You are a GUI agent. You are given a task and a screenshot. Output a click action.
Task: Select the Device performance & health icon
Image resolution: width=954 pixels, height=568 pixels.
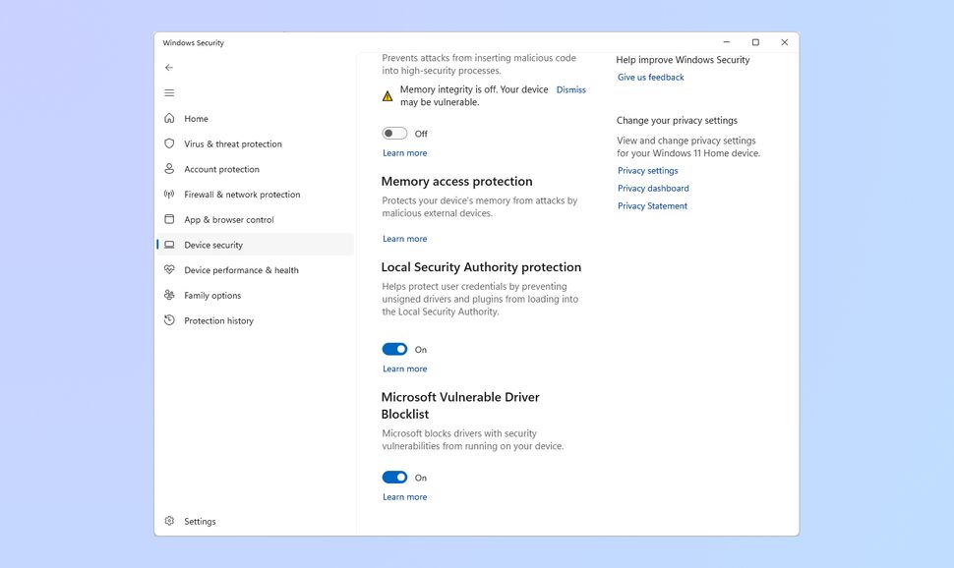(x=169, y=269)
